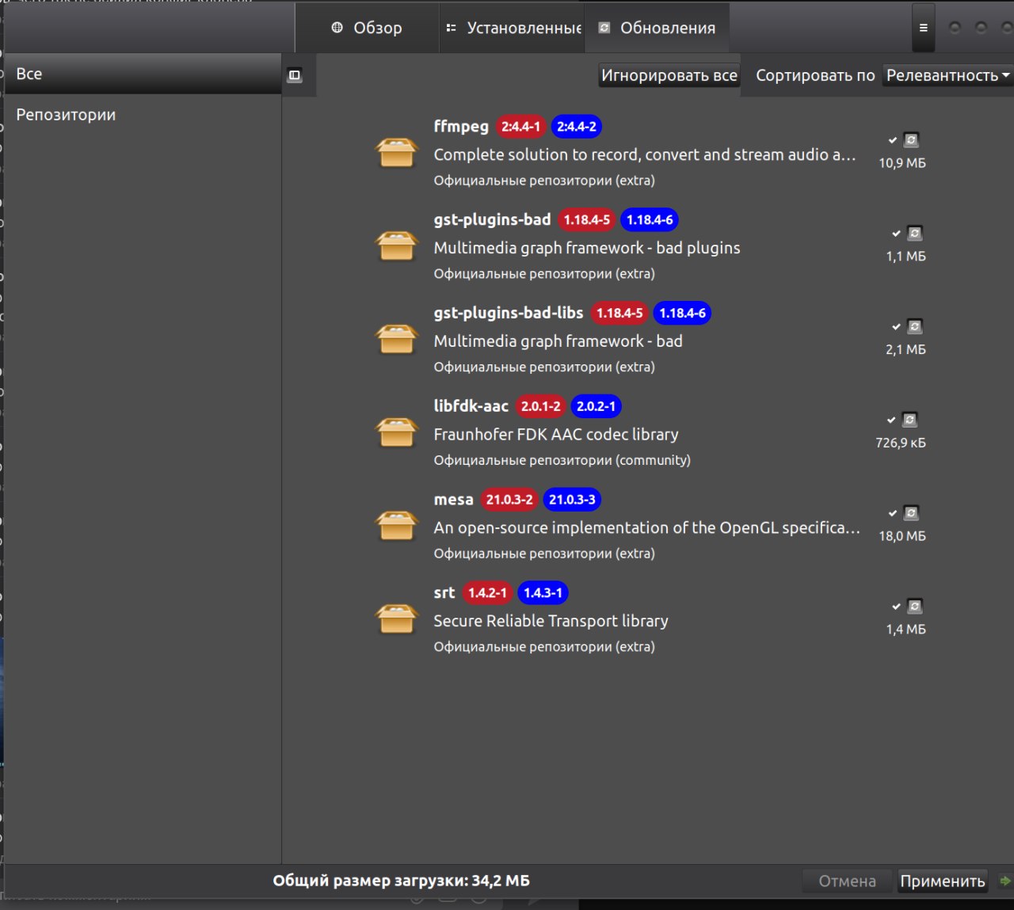Click the Complete solution to record description

(x=645, y=154)
